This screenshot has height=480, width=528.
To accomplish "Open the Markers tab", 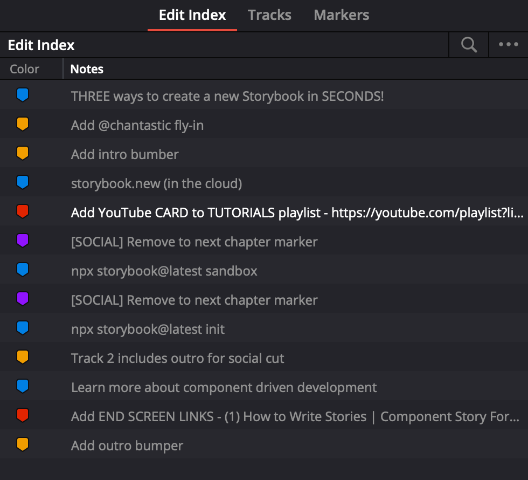I will point(341,15).
